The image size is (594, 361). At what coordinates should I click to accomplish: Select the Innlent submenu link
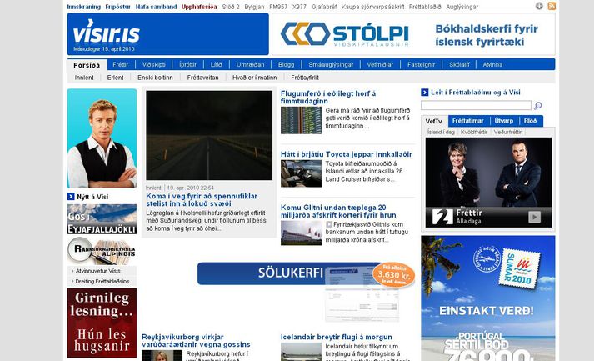[x=84, y=78]
